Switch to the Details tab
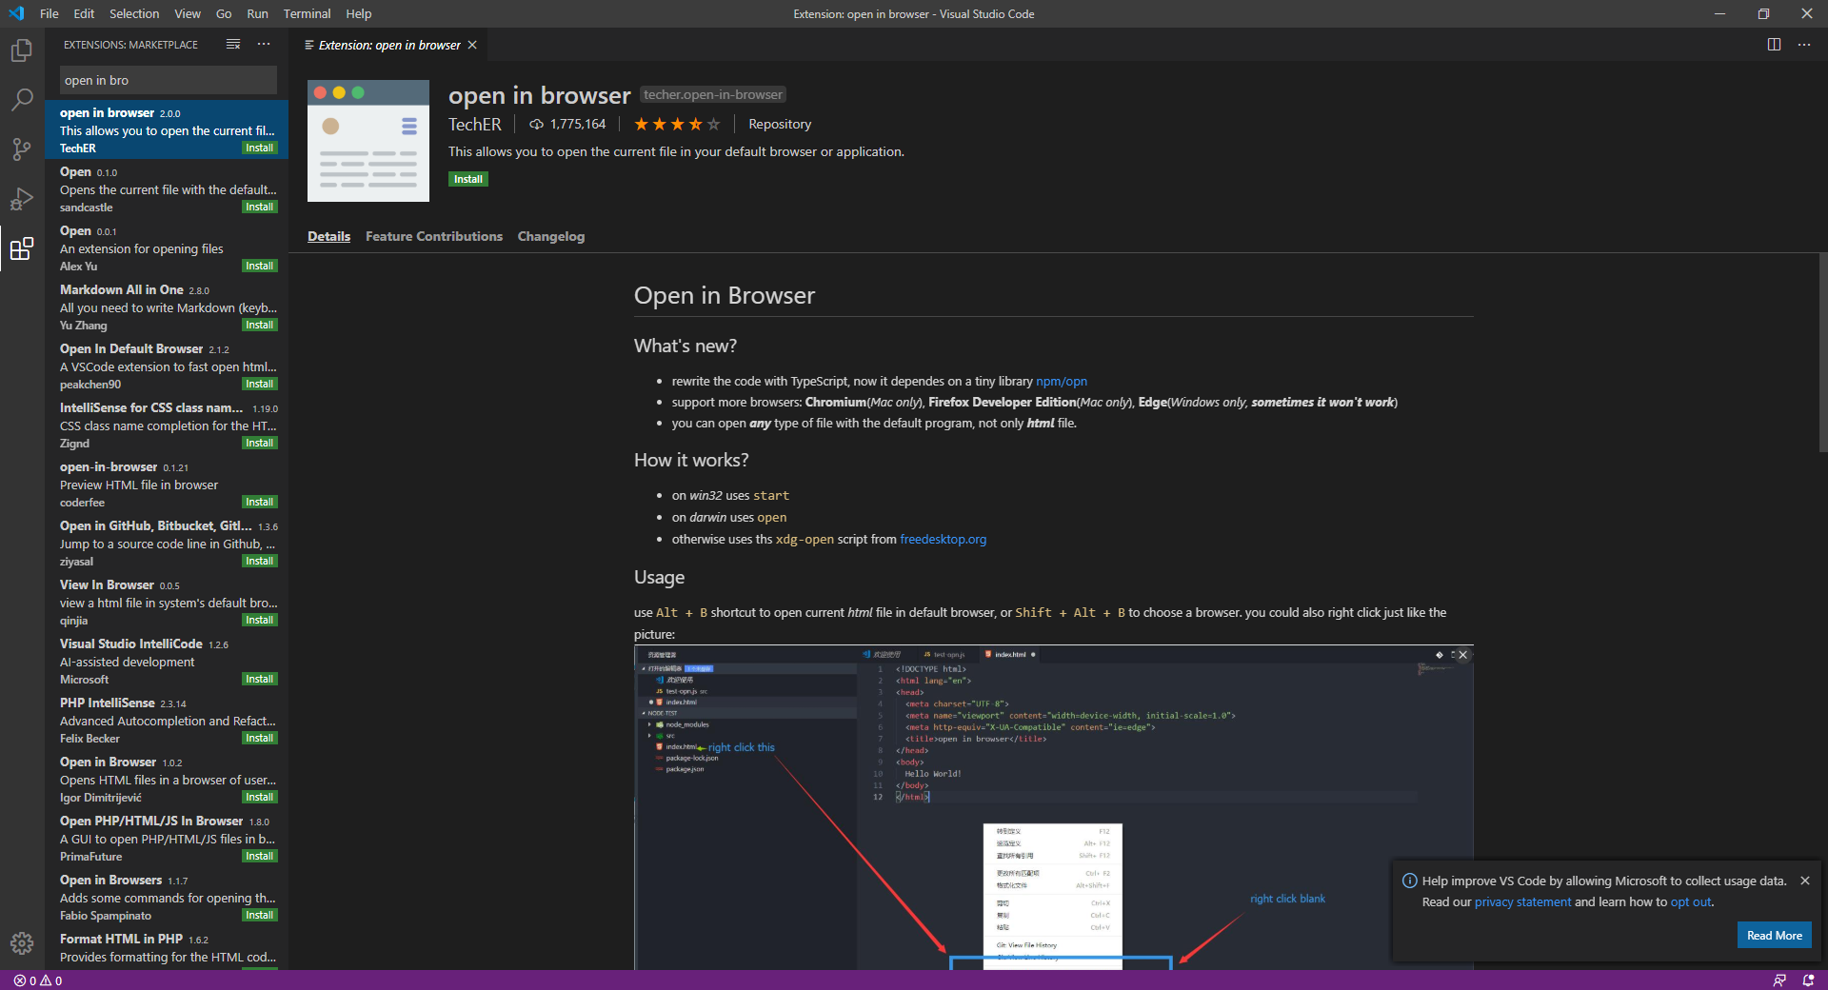Image resolution: width=1828 pixels, height=990 pixels. tap(328, 236)
